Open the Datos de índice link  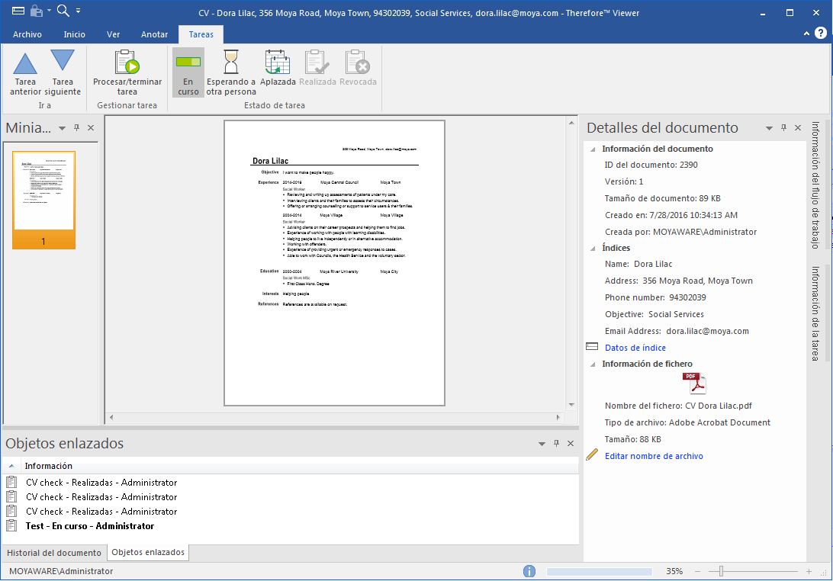(x=635, y=348)
